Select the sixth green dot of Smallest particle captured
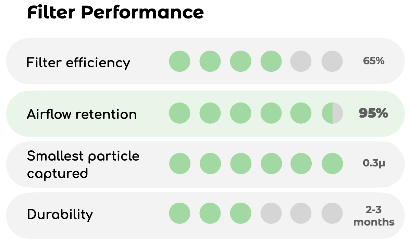Viewport: 411px width, 244px height. (332, 164)
